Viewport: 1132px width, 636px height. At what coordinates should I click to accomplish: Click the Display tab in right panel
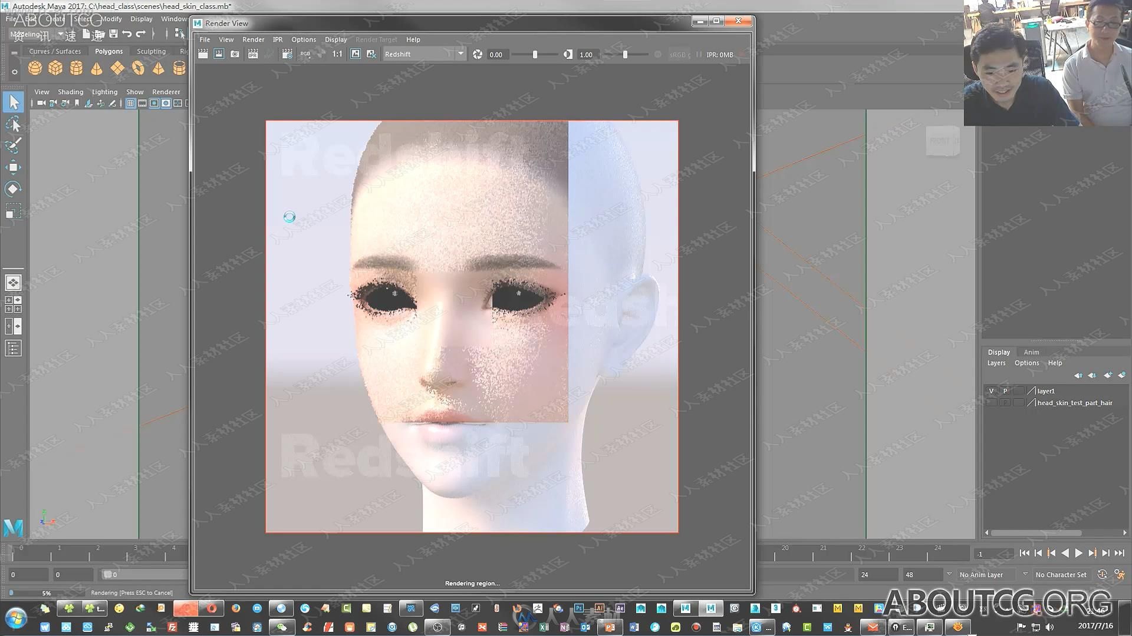click(x=998, y=351)
